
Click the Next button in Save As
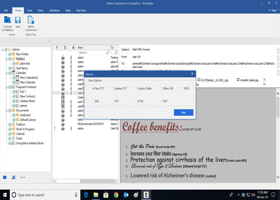[x=184, y=113]
